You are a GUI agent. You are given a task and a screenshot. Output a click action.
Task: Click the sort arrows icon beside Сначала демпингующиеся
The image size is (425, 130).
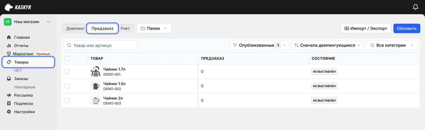click(297, 45)
